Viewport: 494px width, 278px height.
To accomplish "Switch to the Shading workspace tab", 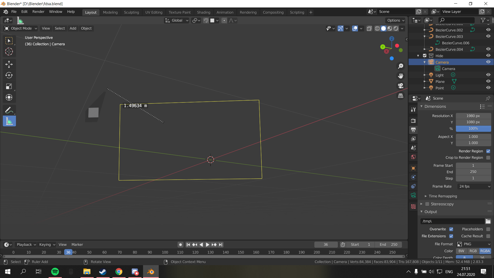I will tap(204, 12).
